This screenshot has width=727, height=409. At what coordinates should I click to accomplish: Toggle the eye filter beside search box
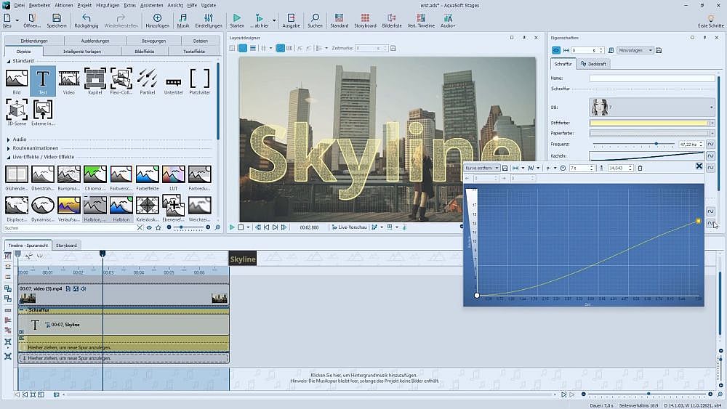149,227
